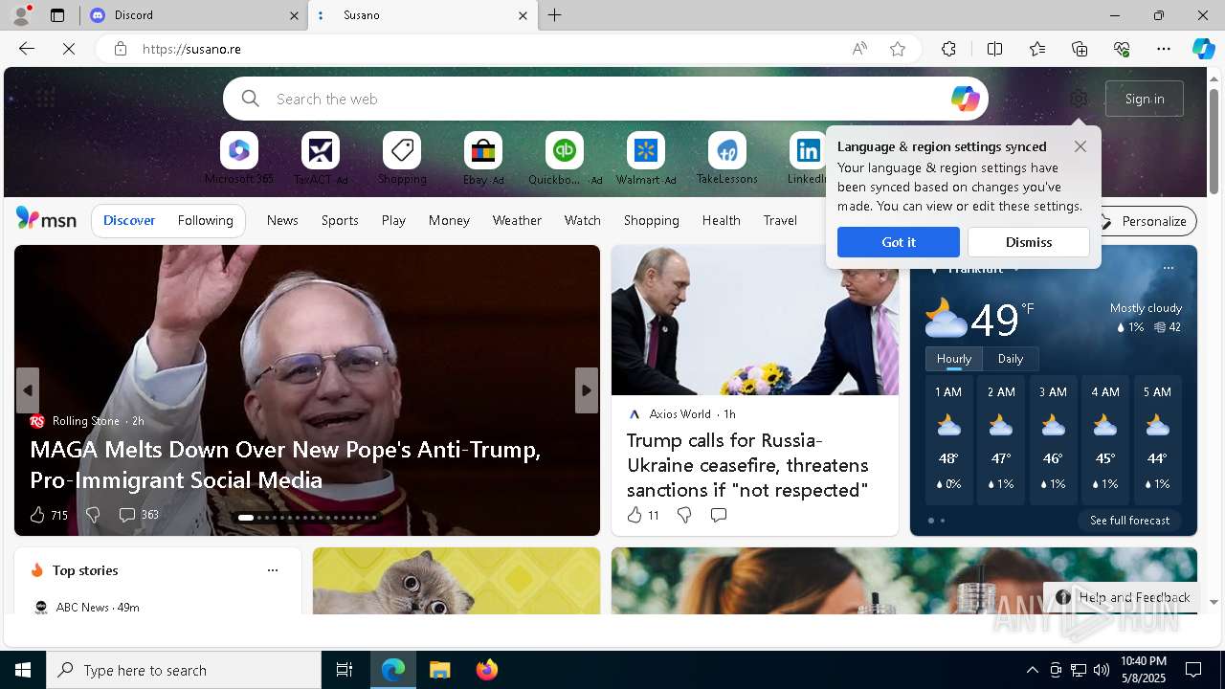Image resolution: width=1225 pixels, height=689 pixels.
Task: Stop loading the page
Action: click(69, 49)
